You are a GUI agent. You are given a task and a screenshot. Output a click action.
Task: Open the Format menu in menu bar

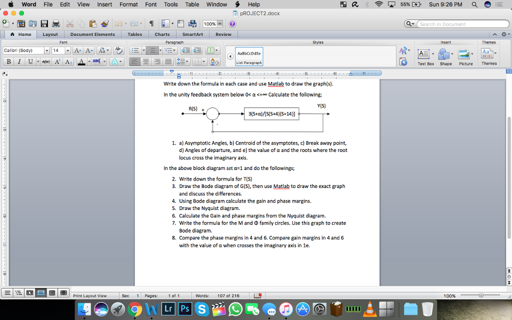tap(128, 4)
